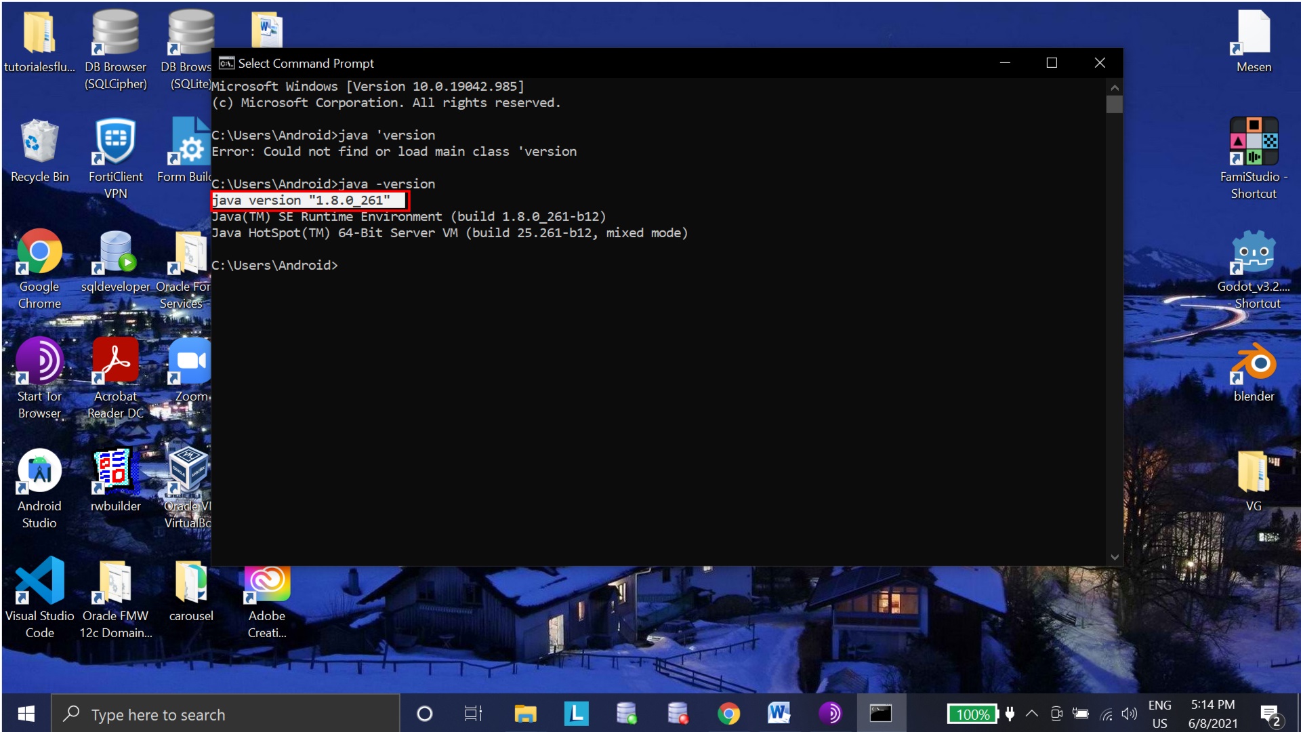Viewport: 1301px width, 732px height.
Task: Launch Oracle VM VirtualBox
Action: pyautogui.click(x=188, y=470)
